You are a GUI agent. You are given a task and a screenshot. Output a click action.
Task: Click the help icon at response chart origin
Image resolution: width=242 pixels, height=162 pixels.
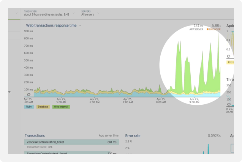[x=28, y=94]
